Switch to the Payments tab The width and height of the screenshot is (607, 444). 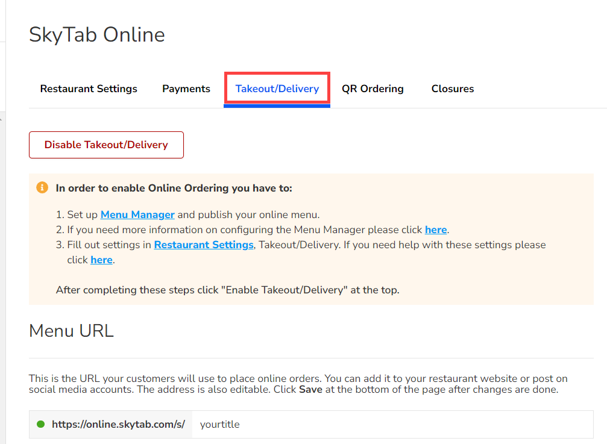tap(186, 89)
